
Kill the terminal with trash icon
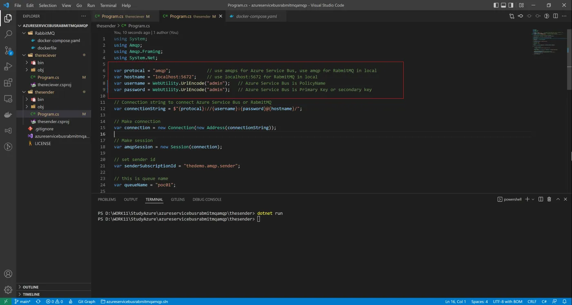click(549, 199)
